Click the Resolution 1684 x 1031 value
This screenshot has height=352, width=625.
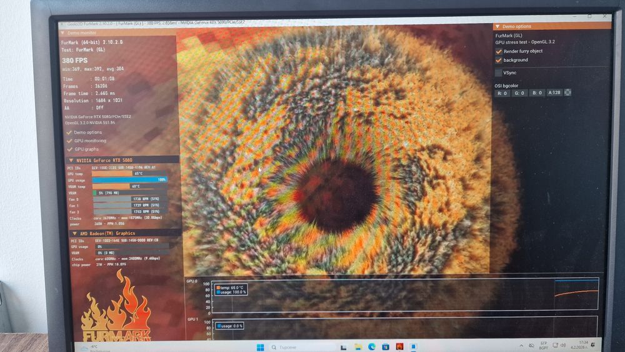click(x=109, y=101)
